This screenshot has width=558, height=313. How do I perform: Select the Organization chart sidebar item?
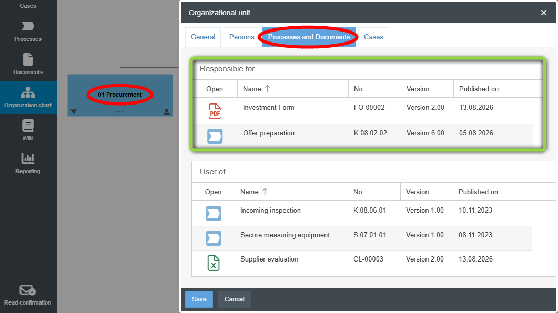28,97
